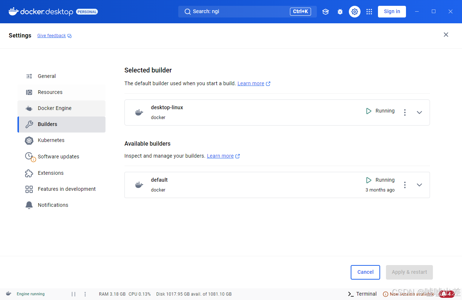The width and height of the screenshot is (462, 300).
Task: Click the Ctrl+K shortcut badge in search
Action: click(x=300, y=12)
